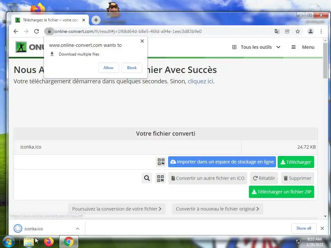The width and height of the screenshot is (331, 248).
Task: Click Télécharger un fichier ZIP
Action: coord(282,192)
